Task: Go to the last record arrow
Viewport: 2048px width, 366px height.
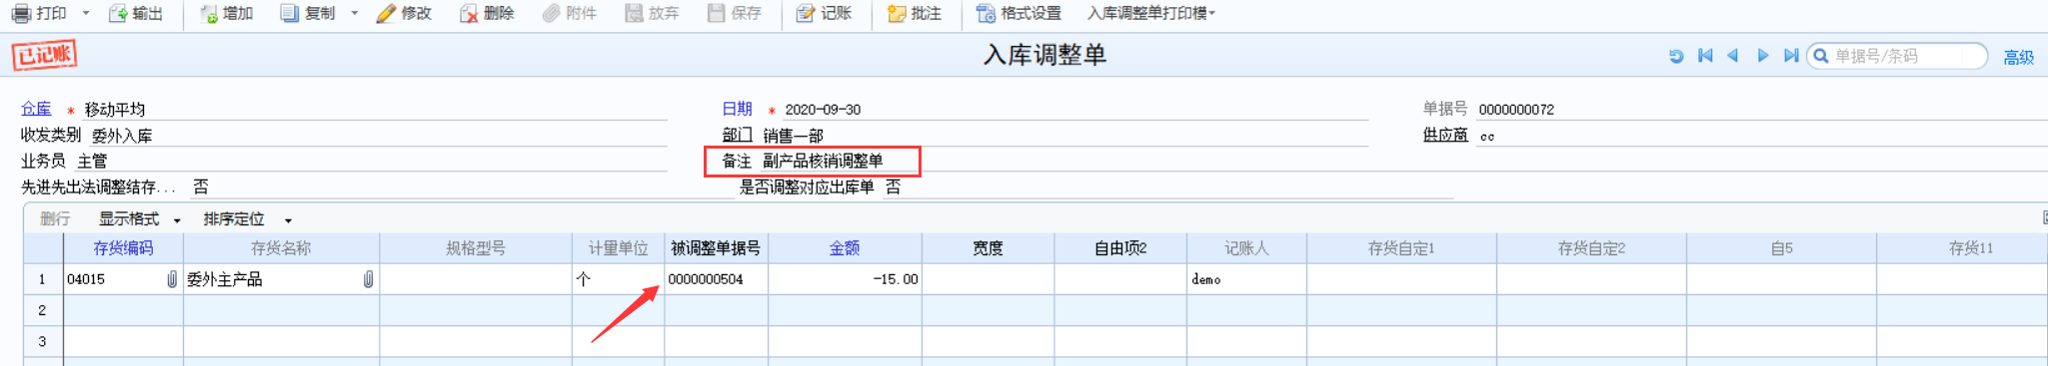Action: point(1791,56)
